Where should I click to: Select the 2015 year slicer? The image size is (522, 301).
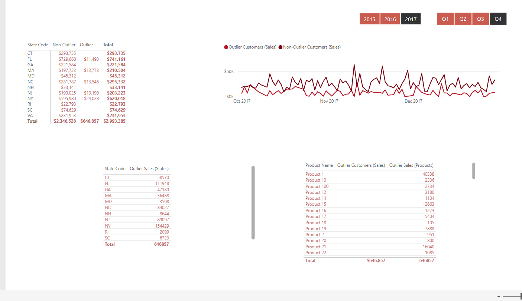(369, 19)
